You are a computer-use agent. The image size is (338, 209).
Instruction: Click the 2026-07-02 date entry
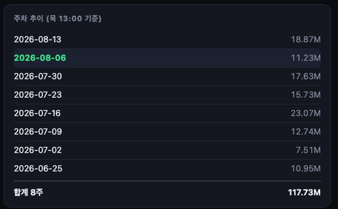coord(38,150)
